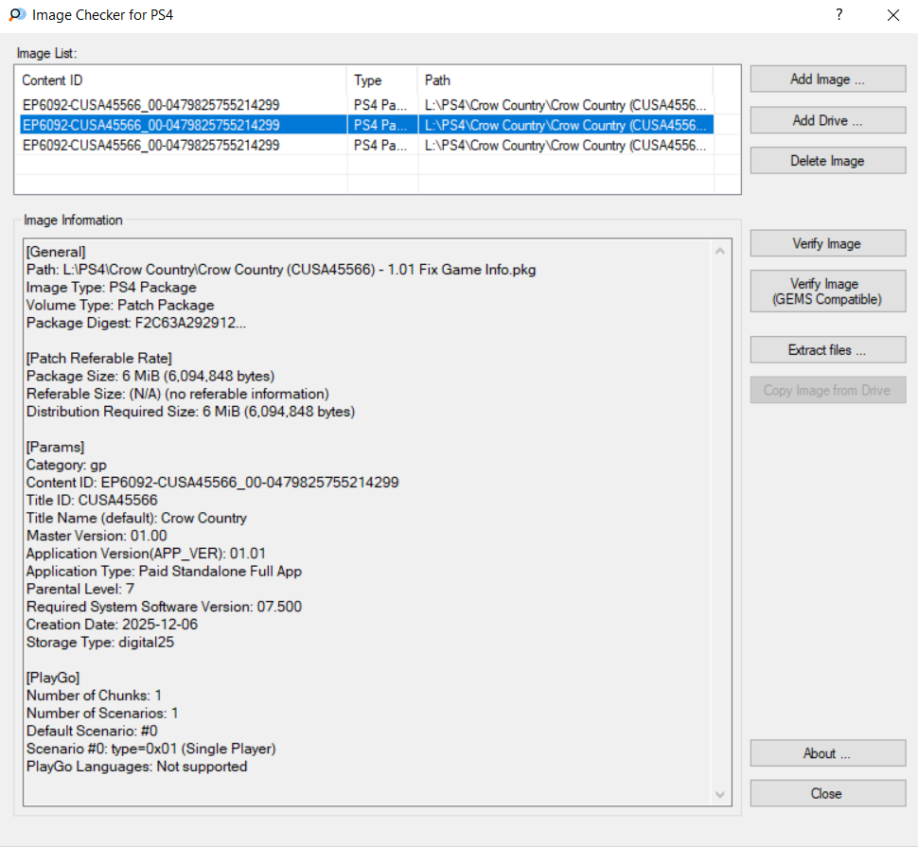918x847 pixels.
Task: Click the Image Checker app icon in title bar
Action: (x=16, y=15)
